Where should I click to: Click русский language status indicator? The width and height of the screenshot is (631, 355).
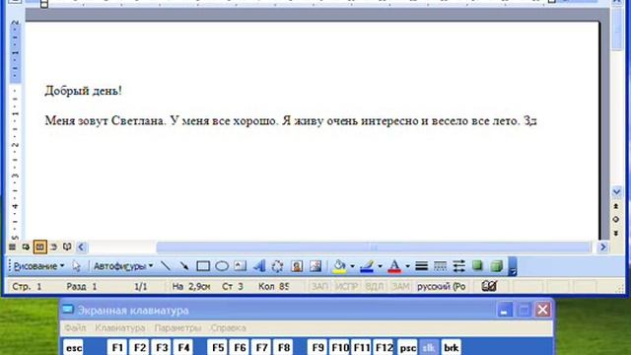point(441,287)
